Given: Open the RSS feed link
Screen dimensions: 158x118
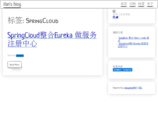Looking at the screenshot, I should (x=140, y=88).
